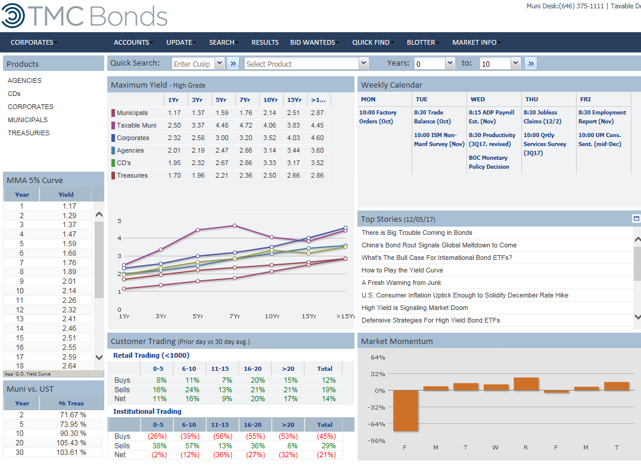Click the MMA 5% Curve scrollbar thumb
The image size is (641, 468).
(99, 260)
